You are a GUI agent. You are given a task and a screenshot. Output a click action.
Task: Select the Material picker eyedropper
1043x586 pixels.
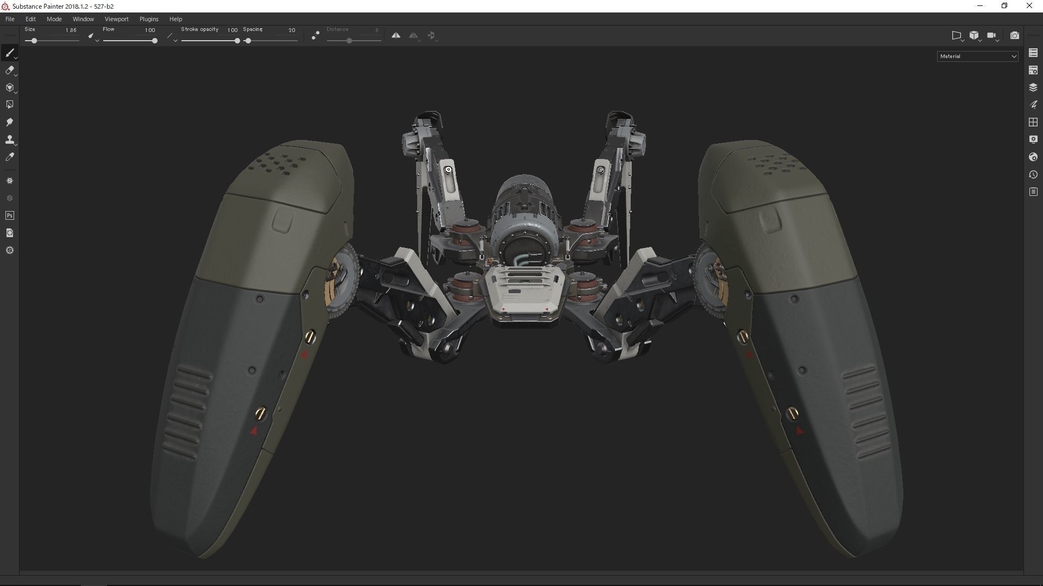coord(9,157)
